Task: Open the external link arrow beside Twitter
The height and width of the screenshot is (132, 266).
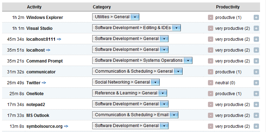Action: [44, 83]
